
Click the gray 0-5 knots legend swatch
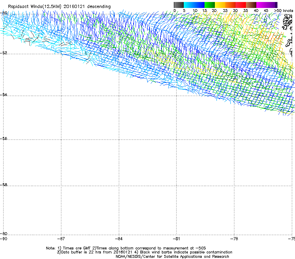tap(179, 5)
